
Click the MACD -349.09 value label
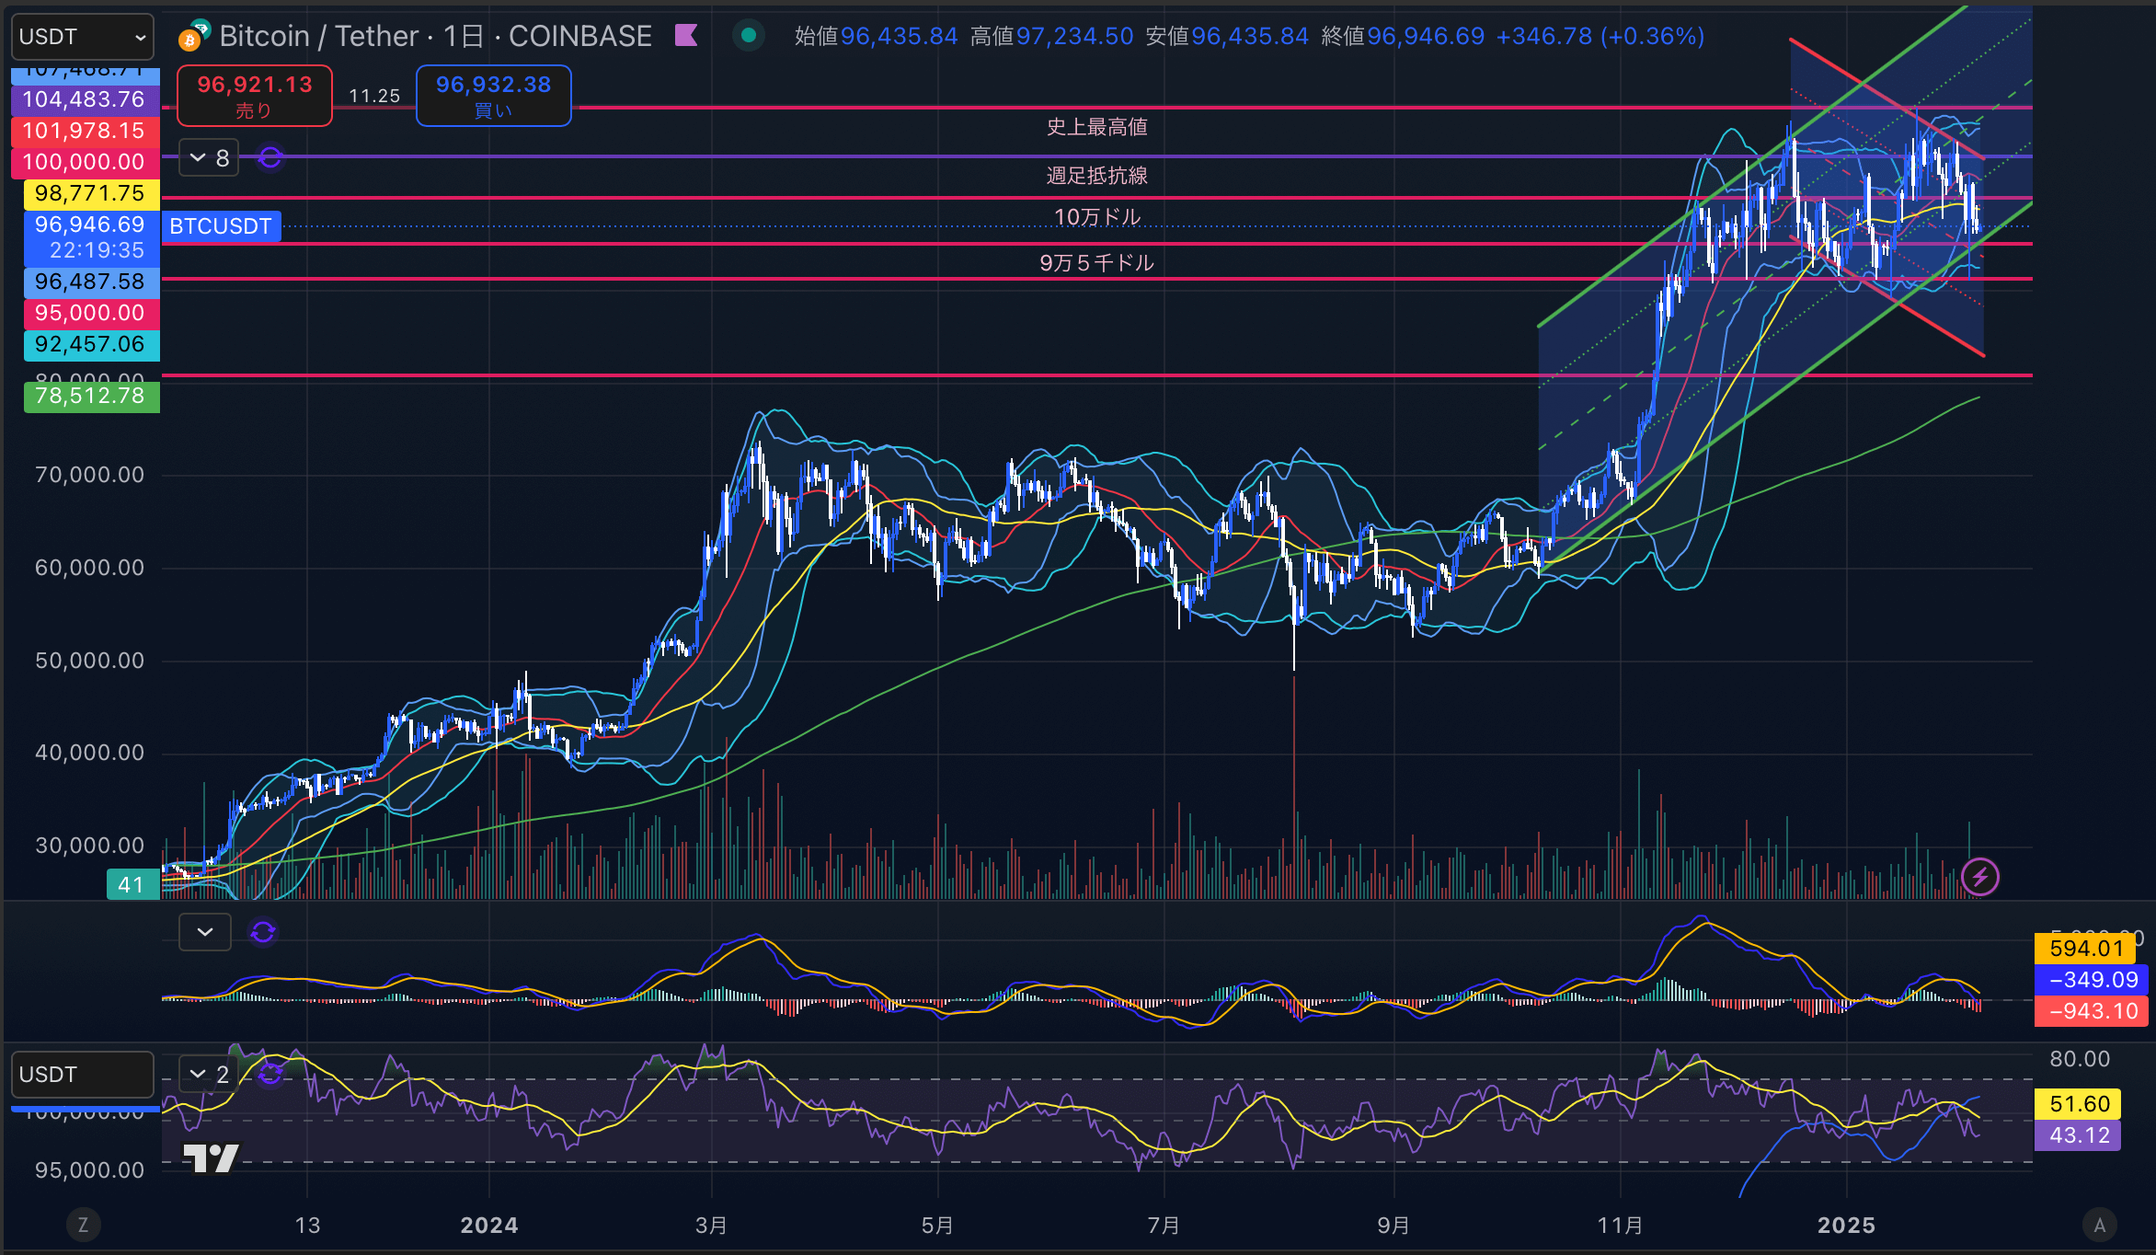tap(2093, 980)
